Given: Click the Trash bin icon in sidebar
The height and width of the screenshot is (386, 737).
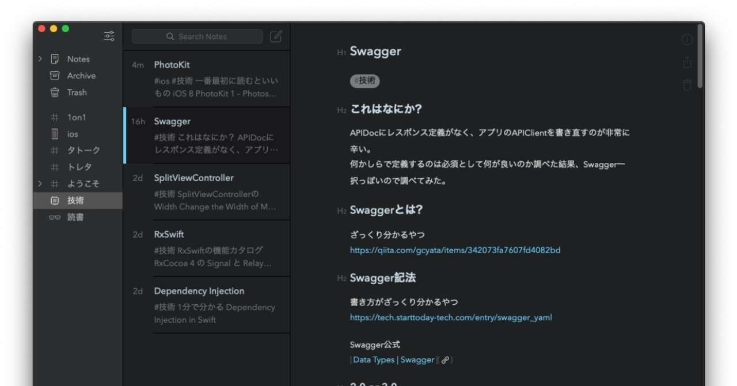Looking at the screenshot, I should coord(55,92).
